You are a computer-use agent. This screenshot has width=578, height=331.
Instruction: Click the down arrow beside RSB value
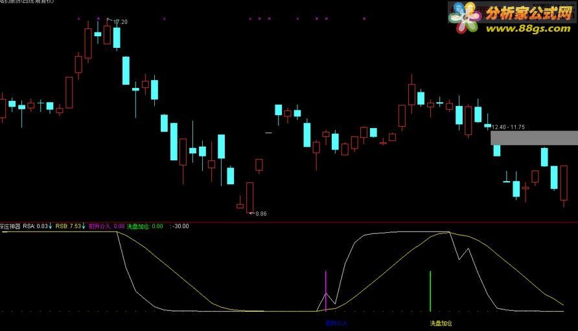coord(84,226)
